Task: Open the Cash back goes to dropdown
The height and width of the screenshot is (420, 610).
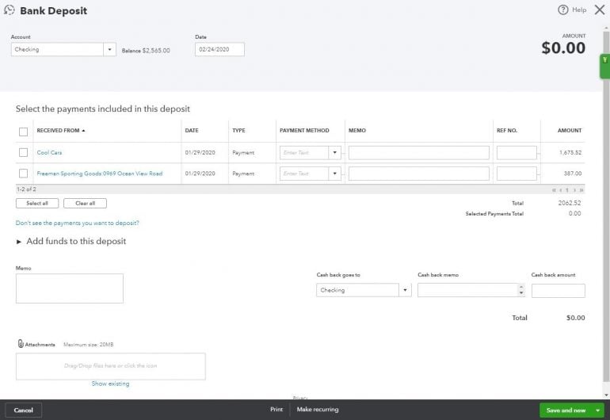Action: tap(406, 290)
